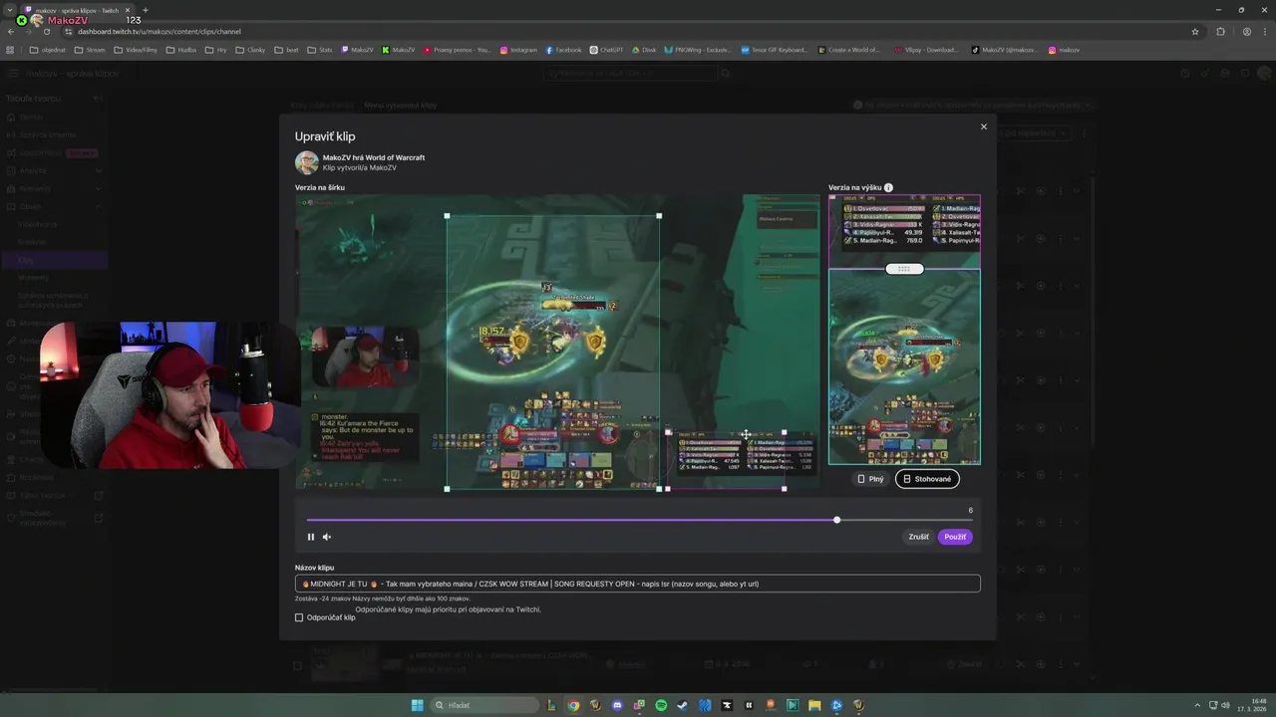This screenshot has height=717, width=1276.
Task: Mute the clip audio speaker icon
Action: [x=326, y=537]
